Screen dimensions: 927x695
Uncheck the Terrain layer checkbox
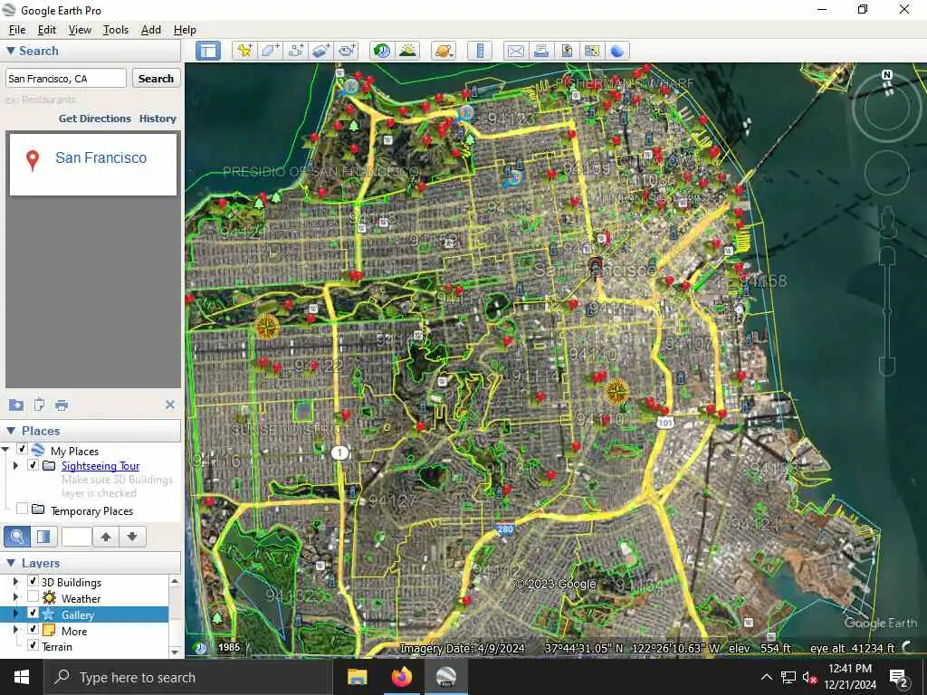pyautogui.click(x=33, y=644)
